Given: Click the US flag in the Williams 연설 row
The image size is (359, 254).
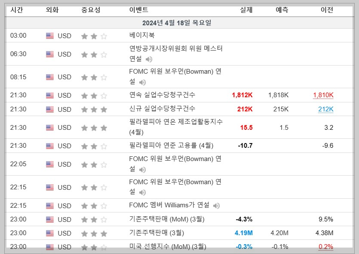Looking at the screenshot, I should click(x=50, y=206).
